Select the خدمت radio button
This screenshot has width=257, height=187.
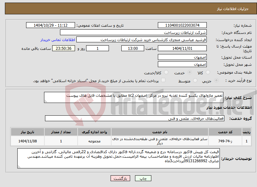click(x=189, y=72)
